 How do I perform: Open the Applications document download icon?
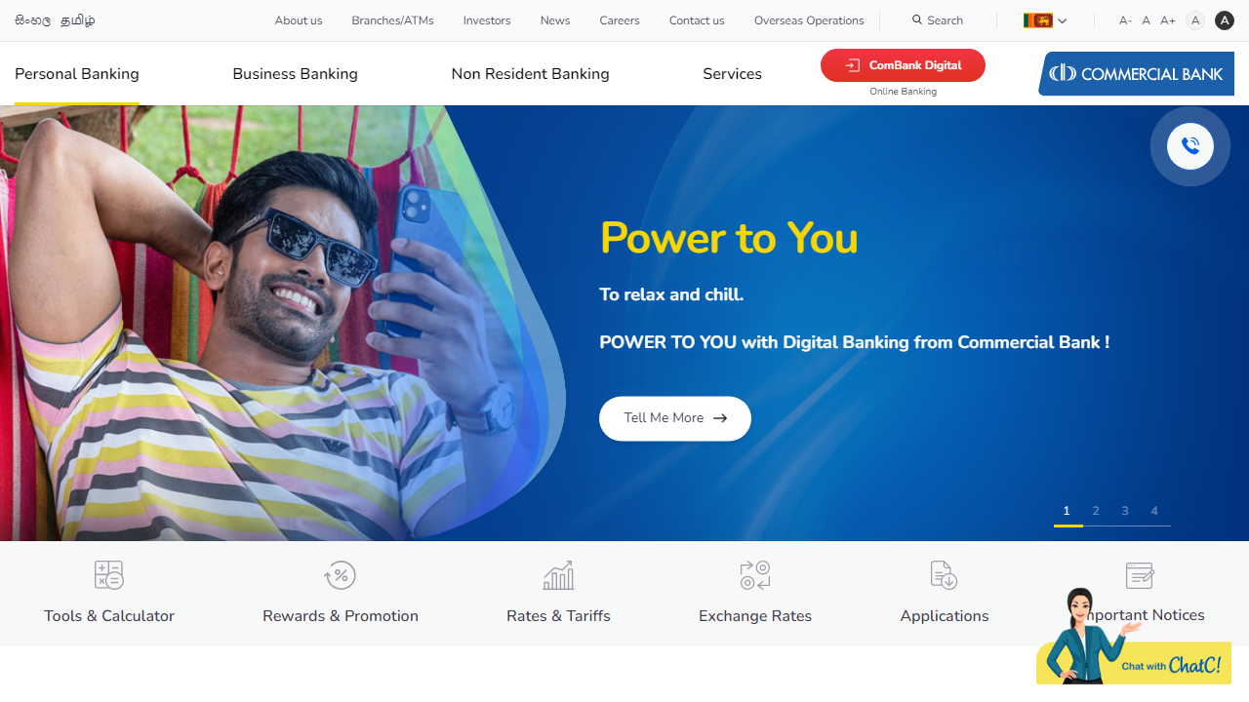click(x=944, y=575)
